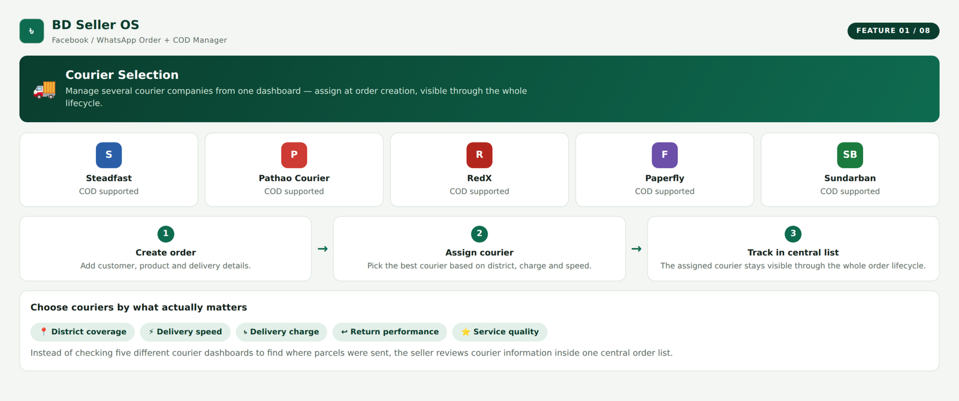This screenshot has height=401, width=959.
Task: Click the return arrow icon in Return performance
Action: 344,332
